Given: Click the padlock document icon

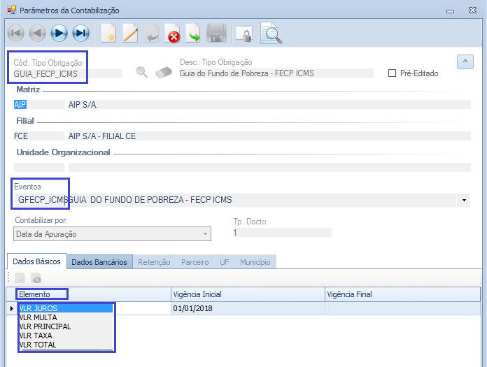Looking at the screenshot, I should (x=243, y=34).
